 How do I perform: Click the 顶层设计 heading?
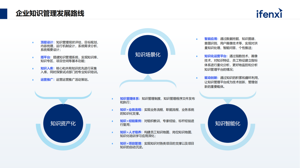point(47,42)
